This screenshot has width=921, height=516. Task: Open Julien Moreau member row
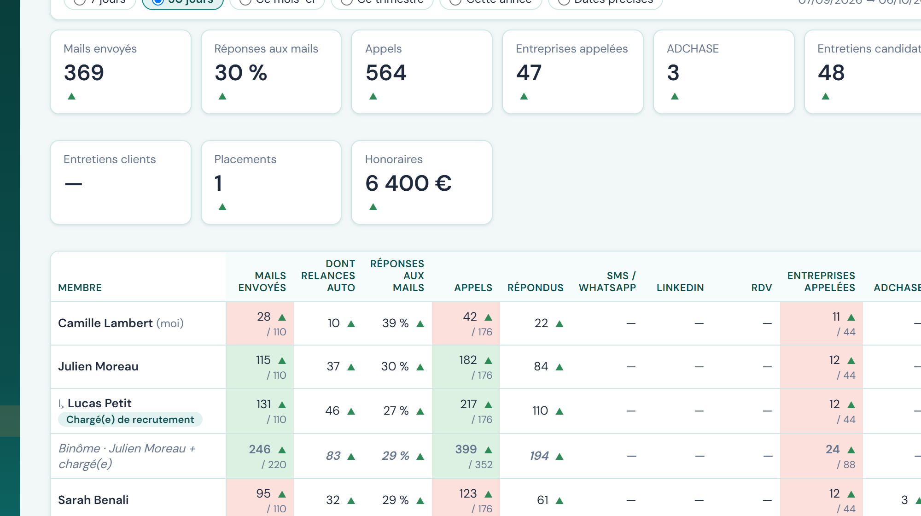pos(98,367)
